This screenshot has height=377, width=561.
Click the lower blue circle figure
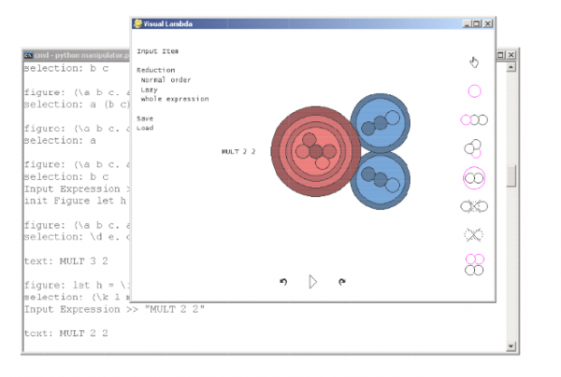point(380,180)
